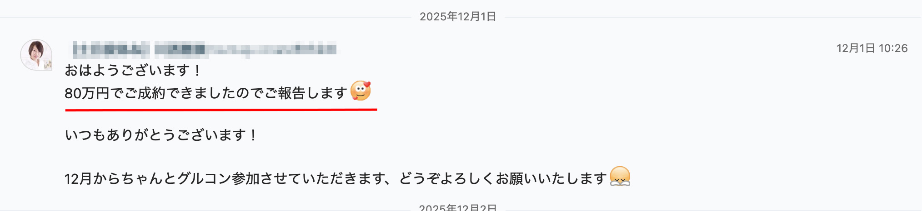
Task: Click the message timestamp 12月1日 10:26
Action: point(872,48)
